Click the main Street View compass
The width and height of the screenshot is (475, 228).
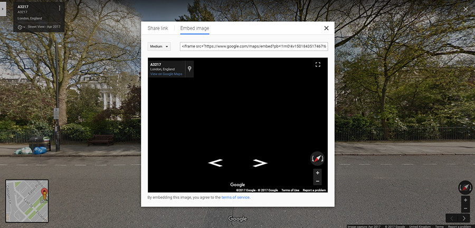tap(465, 187)
